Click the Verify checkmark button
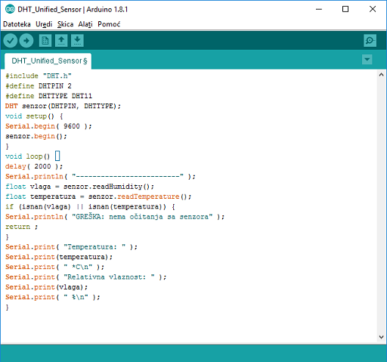Viewport: 387px width, 362px height. coord(11,41)
